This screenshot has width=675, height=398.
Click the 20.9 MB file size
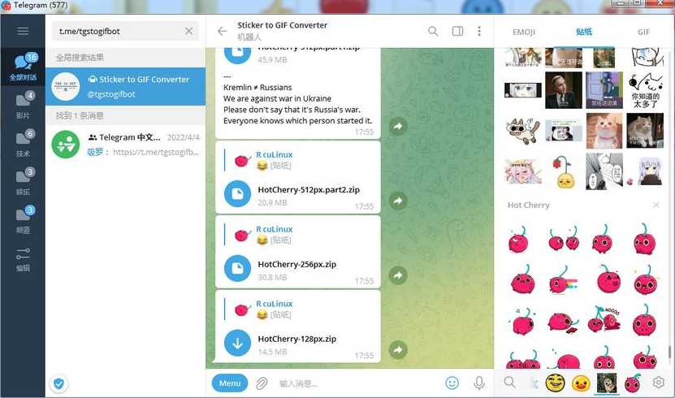pos(272,203)
